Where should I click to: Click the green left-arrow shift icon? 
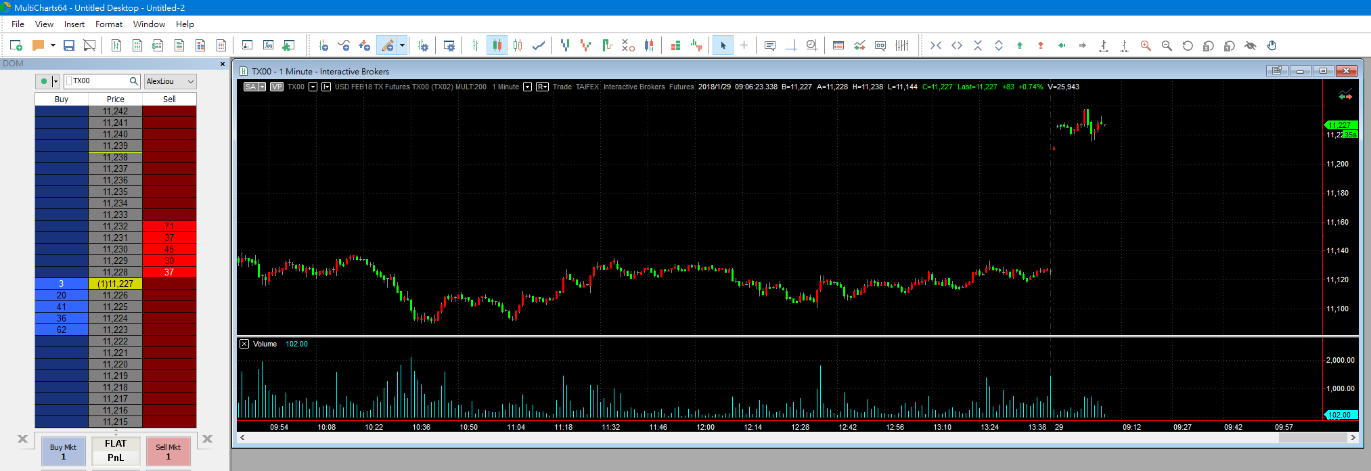[x=1062, y=45]
